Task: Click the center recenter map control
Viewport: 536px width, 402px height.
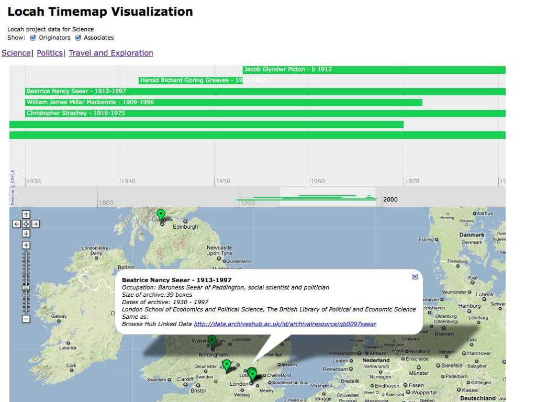Action: [26, 224]
